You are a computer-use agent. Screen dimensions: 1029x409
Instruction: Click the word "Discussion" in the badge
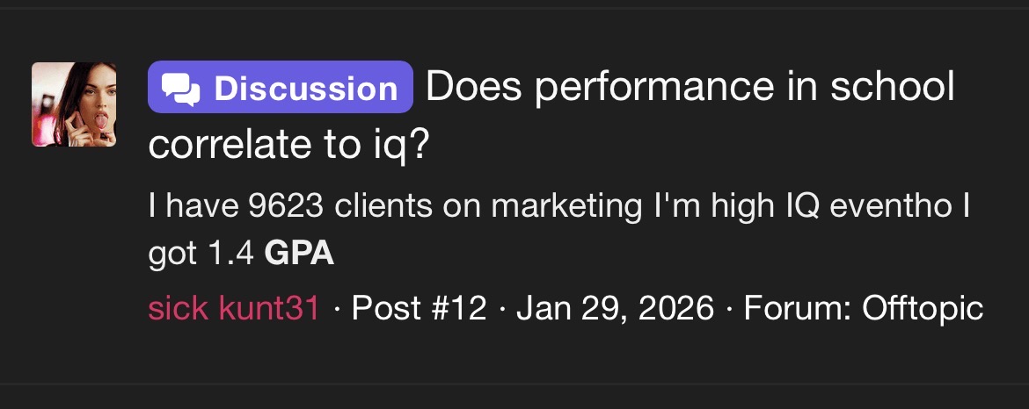[x=306, y=89]
